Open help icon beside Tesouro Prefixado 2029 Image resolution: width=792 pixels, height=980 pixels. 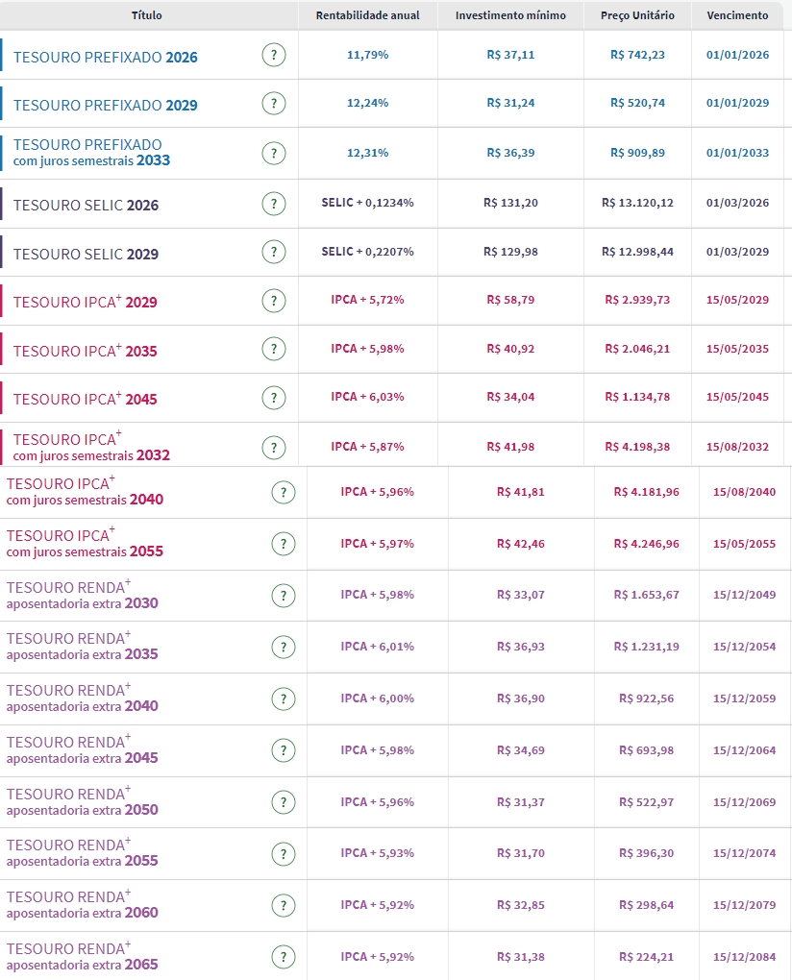click(274, 104)
